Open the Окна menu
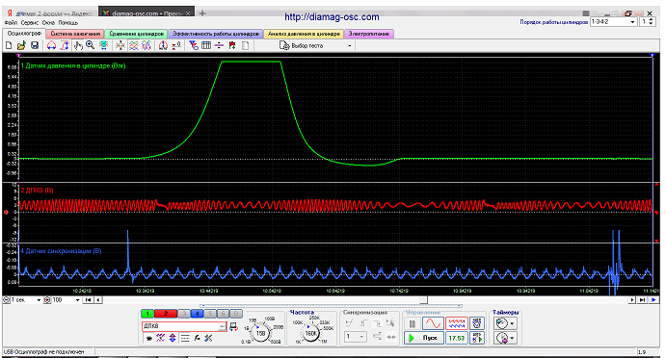Image resolution: width=666 pixels, height=358 pixels. point(48,23)
